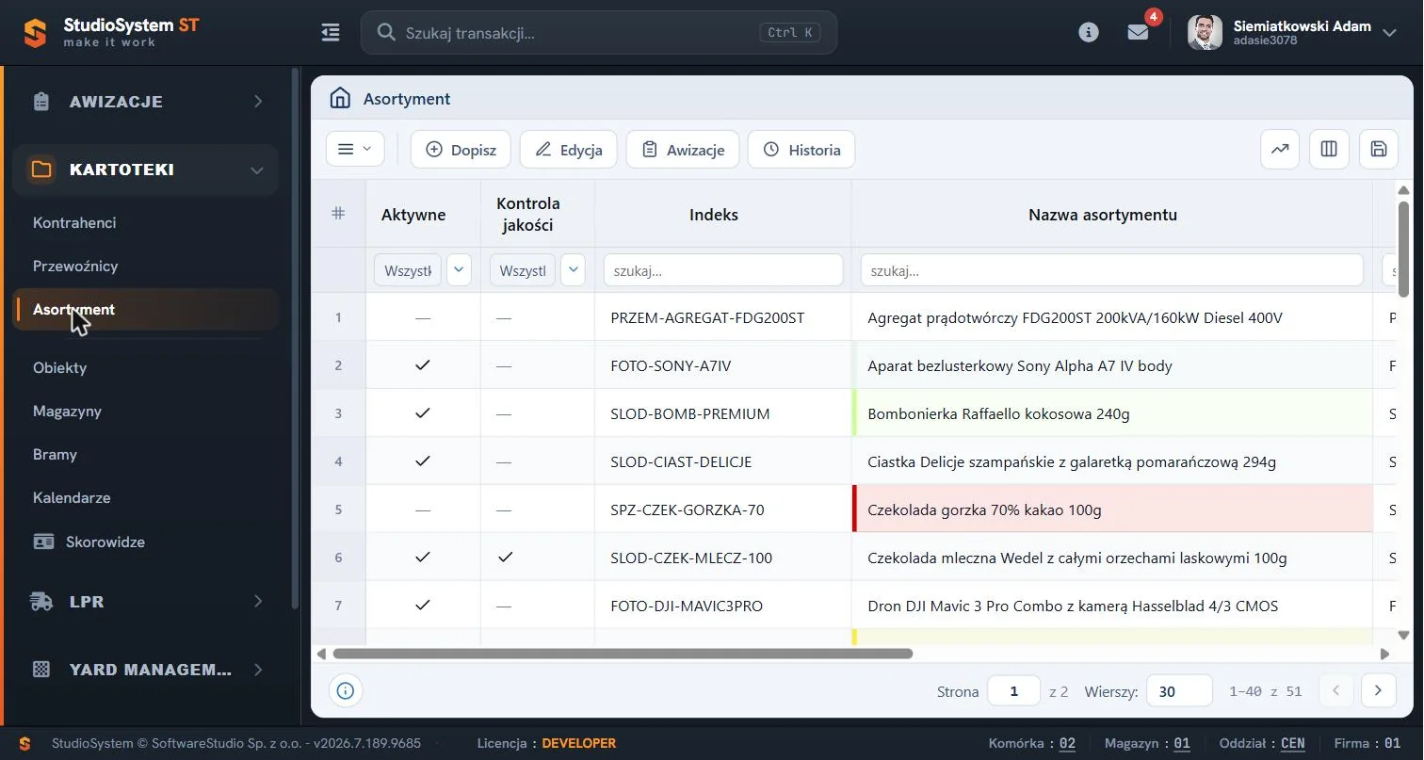
Task: Click the Edycja button
Action: (x=568, y=150)
